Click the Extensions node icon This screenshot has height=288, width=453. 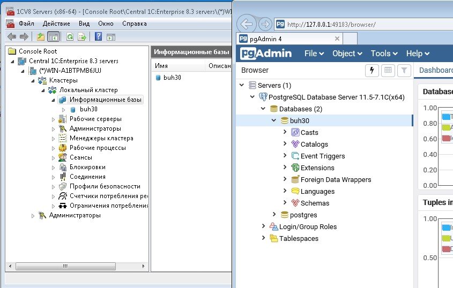[295, 168]
